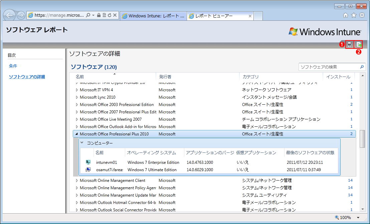The width and height of the screenshot is (370, 224).
Task: Sort by the 発行者 column header
Action: (x=165, y=77)
